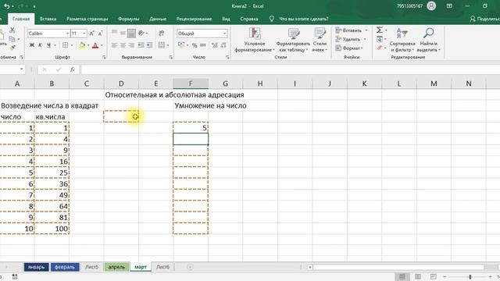Toggle underline Ч formatting

click(48, 45)
